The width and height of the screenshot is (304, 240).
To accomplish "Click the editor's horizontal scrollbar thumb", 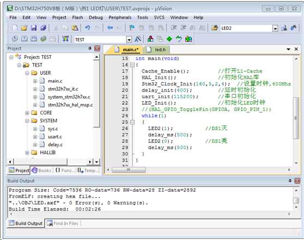I will (129, 170).
